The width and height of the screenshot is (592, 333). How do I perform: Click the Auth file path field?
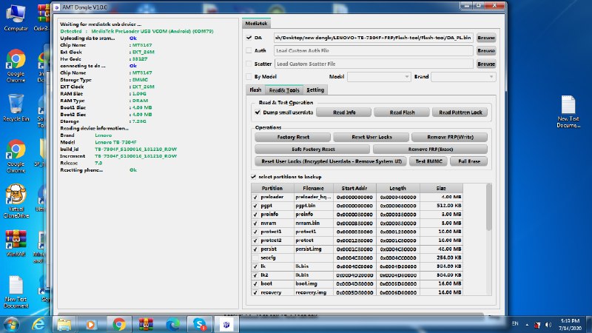tap(374, 50)
